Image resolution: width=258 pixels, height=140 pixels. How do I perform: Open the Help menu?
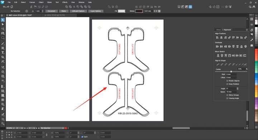click(x=90, y=2)
